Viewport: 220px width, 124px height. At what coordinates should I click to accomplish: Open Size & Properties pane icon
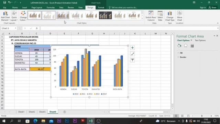tap(192, 46)
